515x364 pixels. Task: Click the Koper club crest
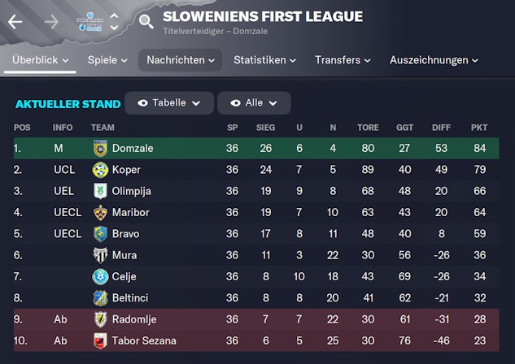pyautogui.click(x=100, y=170)
